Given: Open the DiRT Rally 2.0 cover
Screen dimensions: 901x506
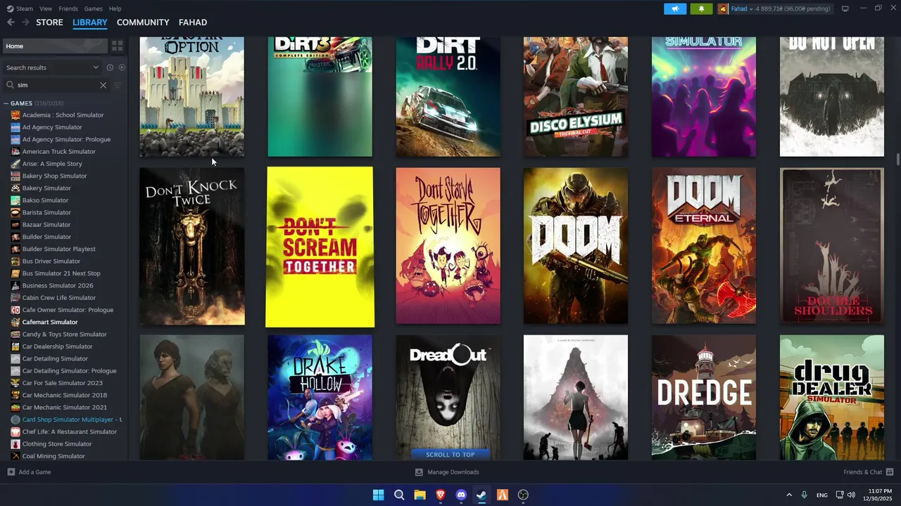Looking at the screenshot, I should pyautogui.click(x=448, y=97).
